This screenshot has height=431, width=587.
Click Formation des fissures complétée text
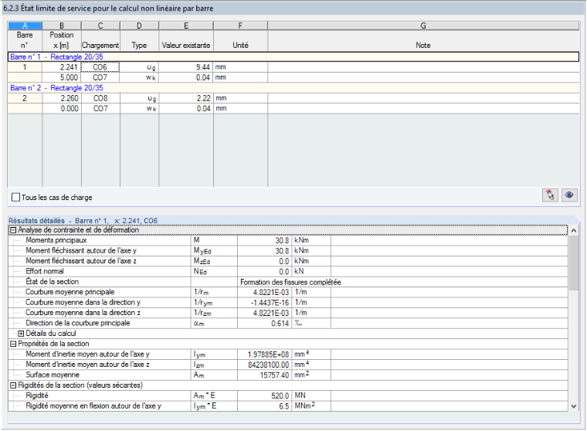[x=290, y=283]
